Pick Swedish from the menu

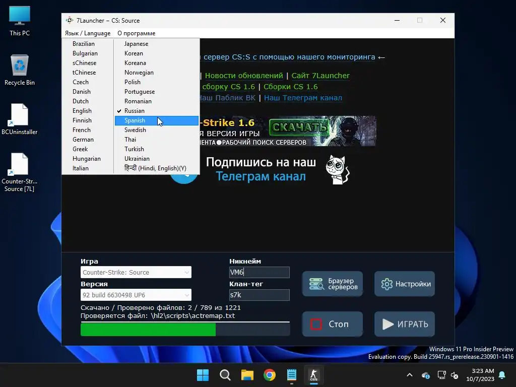[157, 130]
